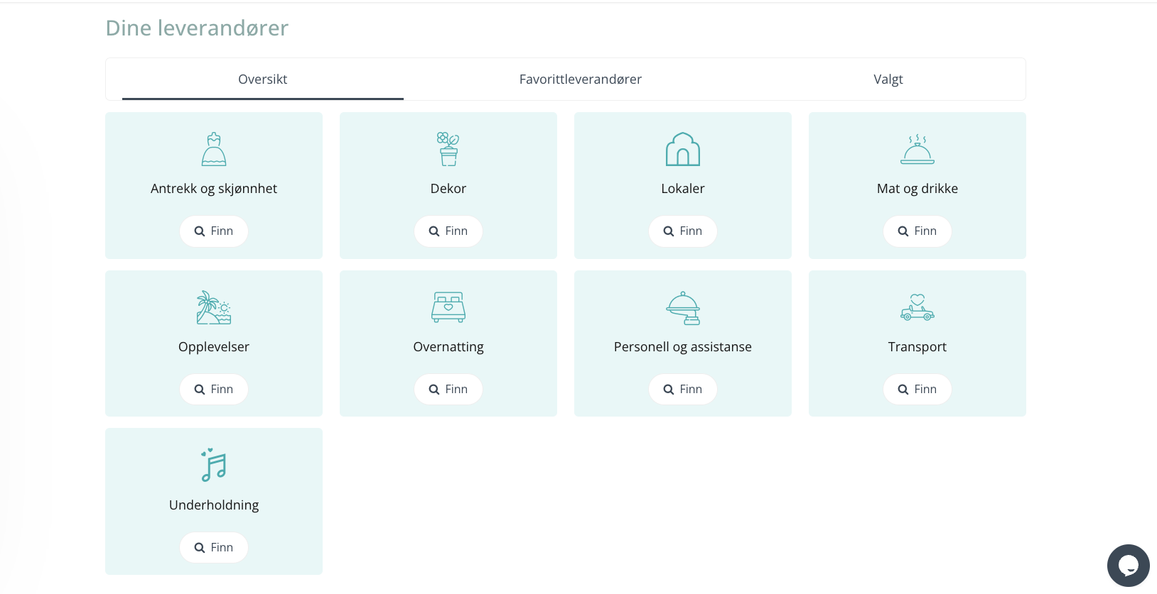Click the bed icon for Overnatting
This screenshot has width=1157, height=594.
click(x=448, y=307)
